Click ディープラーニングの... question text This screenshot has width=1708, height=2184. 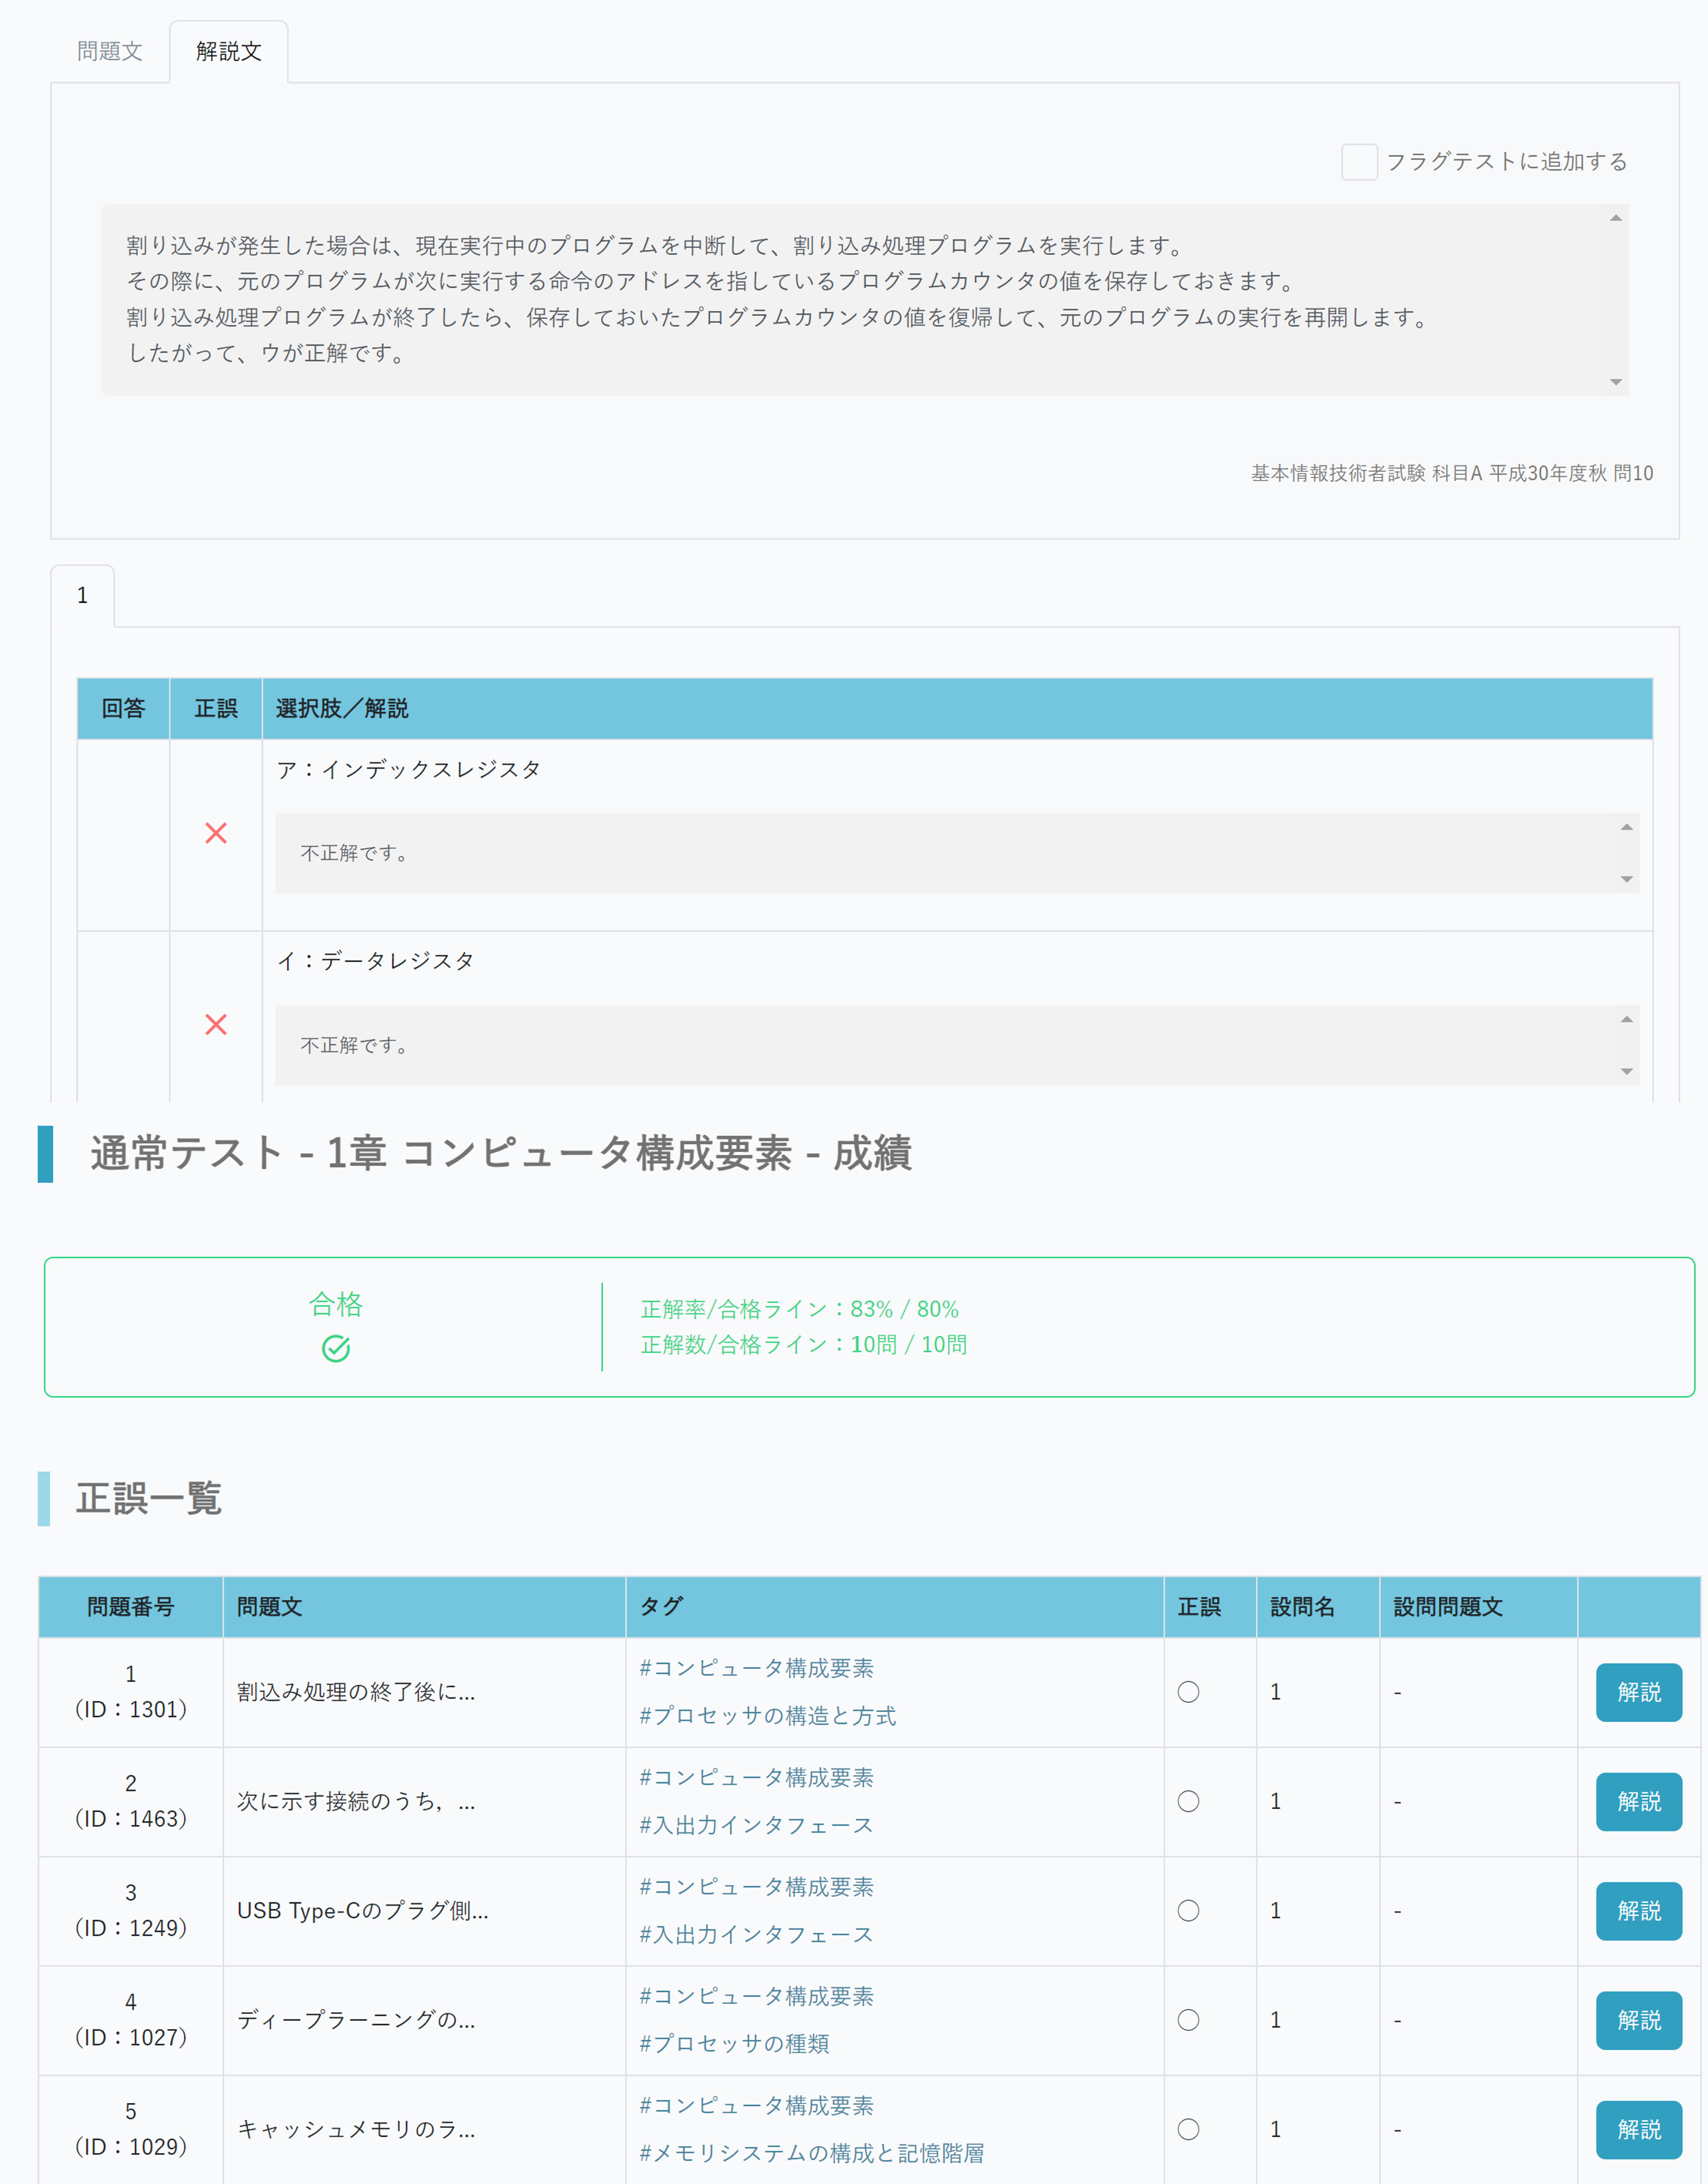356,2020
